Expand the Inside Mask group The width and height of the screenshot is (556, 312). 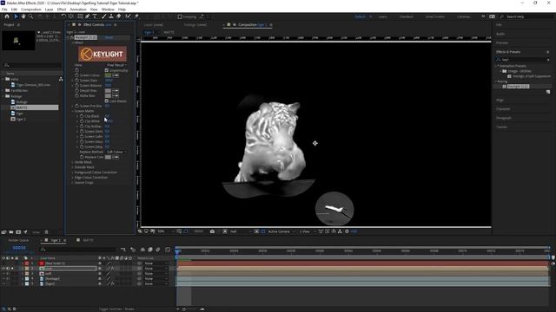coord(73,162)
